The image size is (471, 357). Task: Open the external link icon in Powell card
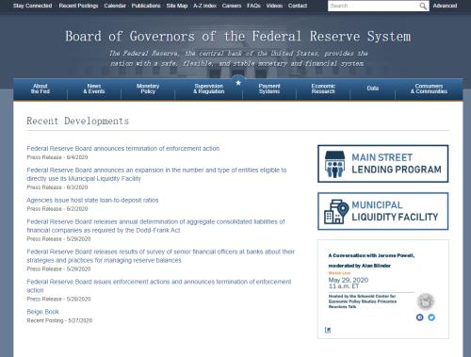click(328, 330)
